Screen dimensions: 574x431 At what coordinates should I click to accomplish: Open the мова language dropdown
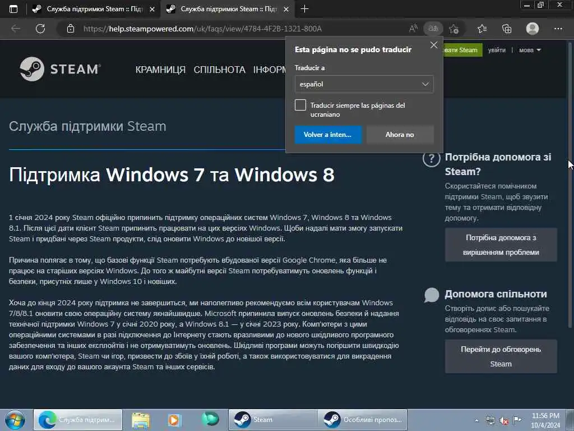tap(530, 50)
